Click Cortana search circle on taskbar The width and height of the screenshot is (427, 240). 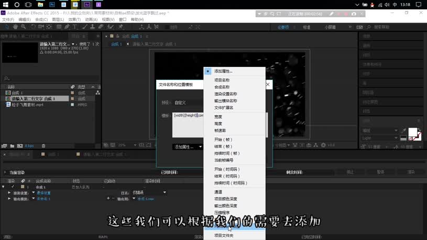click(17, 5)
